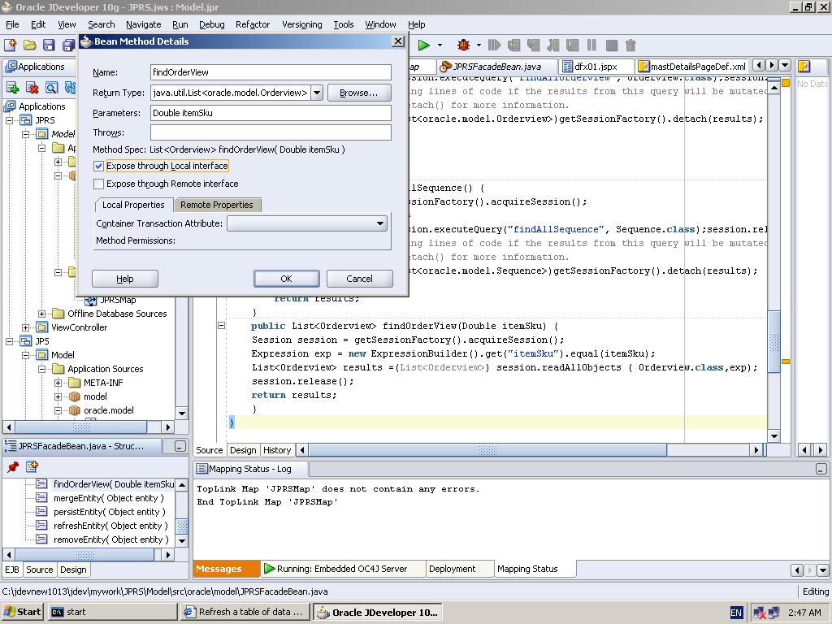Open the Run button dropdown arrow
Viewport: 832px width, 624px height.
click(440, 45)
